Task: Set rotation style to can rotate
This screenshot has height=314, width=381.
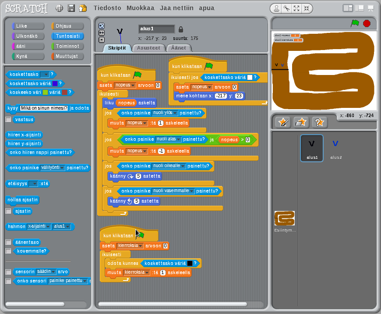Action: coord(102,26)
